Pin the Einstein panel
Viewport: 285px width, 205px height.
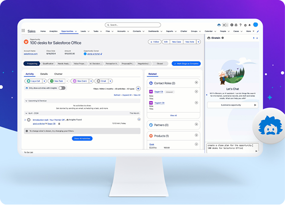[x=253, y=38]
